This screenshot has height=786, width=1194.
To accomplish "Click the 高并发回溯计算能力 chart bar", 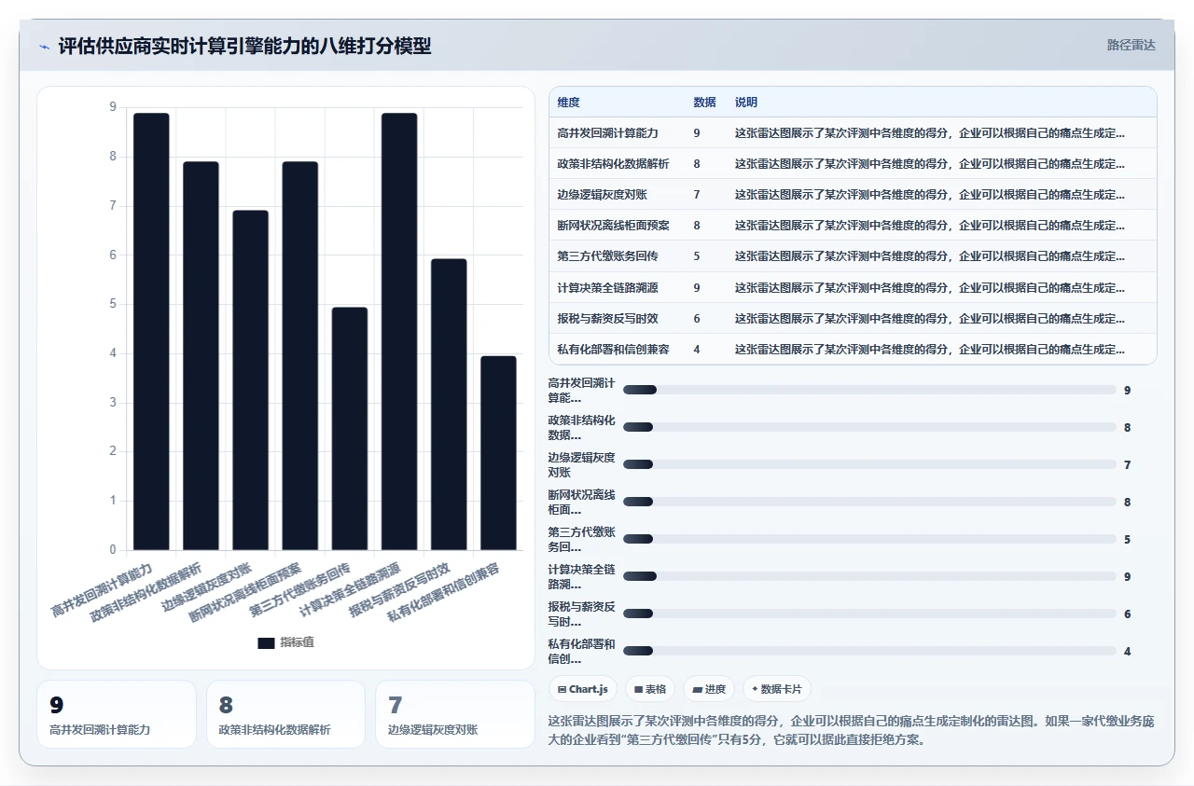I will [x=151, y=332].
